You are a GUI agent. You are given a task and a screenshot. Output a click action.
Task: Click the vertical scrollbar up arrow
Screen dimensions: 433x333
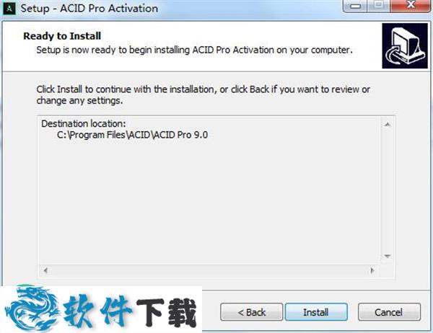click(387, 125)
